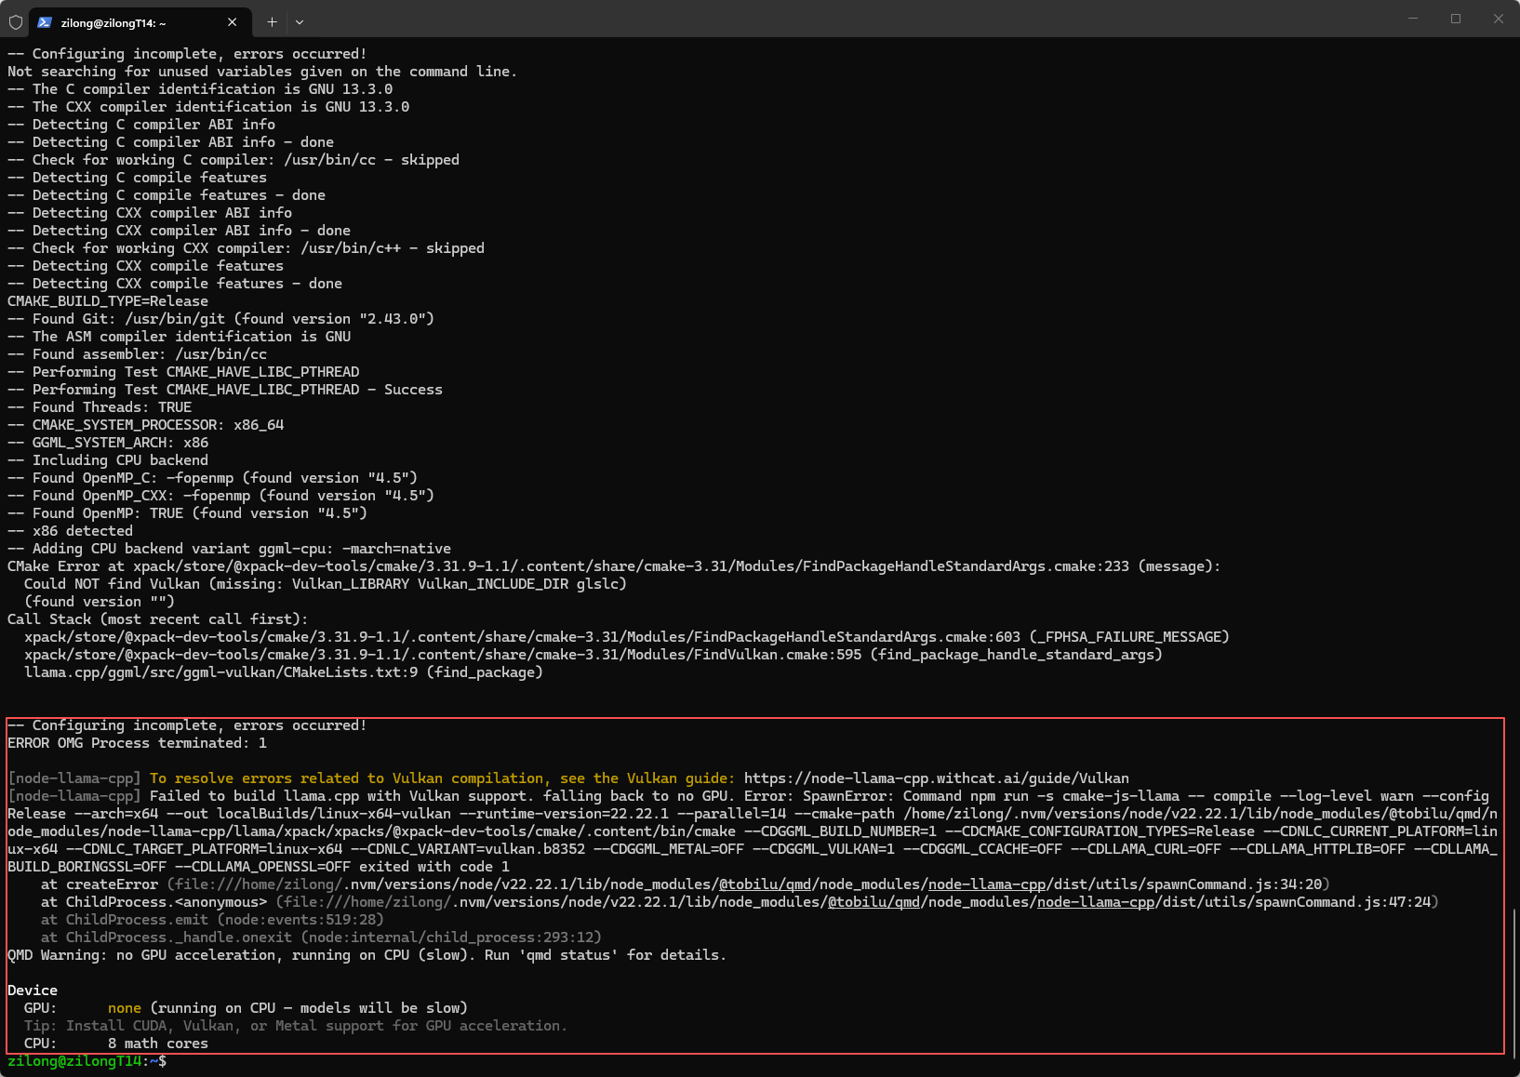Viewport: 1520px width, 1077px height.
Task: Select the zilong@zilongT14 terminal tab
Action: pyautogui.click(x=140, y=22)
